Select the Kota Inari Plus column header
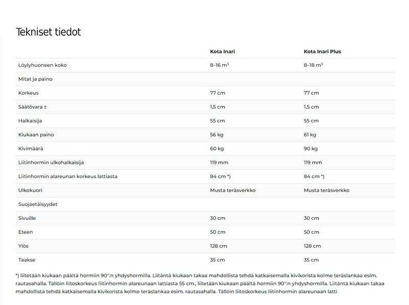This screenshot has height=305, width=409. (322, 52)
